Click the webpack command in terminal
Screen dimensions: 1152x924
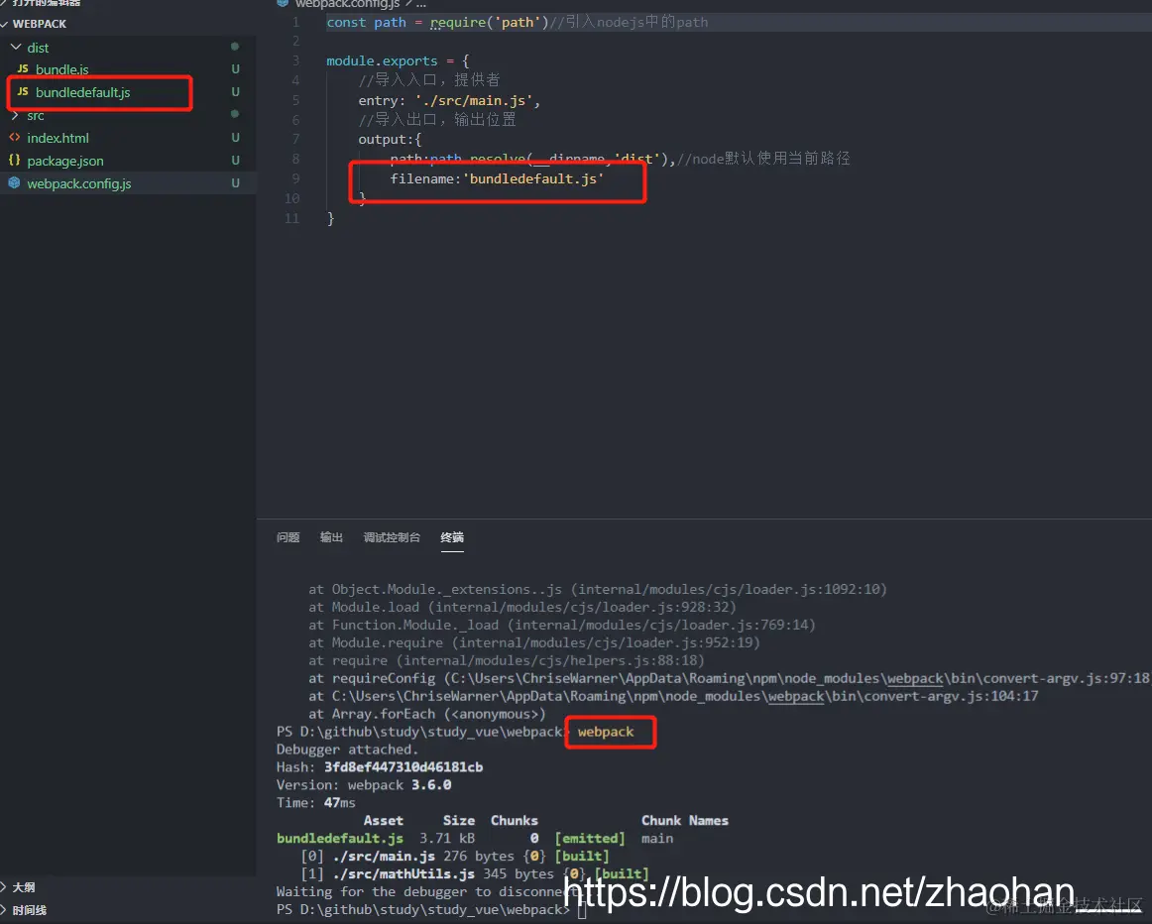click(606, 733)
